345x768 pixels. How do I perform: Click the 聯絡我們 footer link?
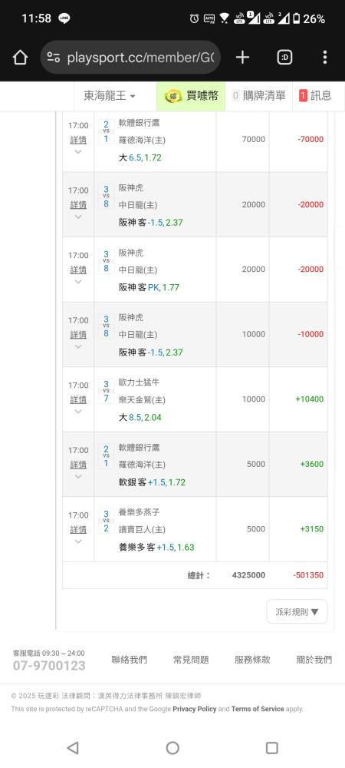tap(129, 660)
